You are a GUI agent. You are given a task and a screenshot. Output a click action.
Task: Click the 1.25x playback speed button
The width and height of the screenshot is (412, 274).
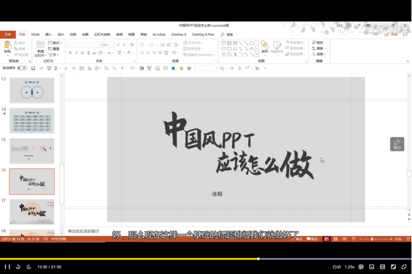click(349, 267)
